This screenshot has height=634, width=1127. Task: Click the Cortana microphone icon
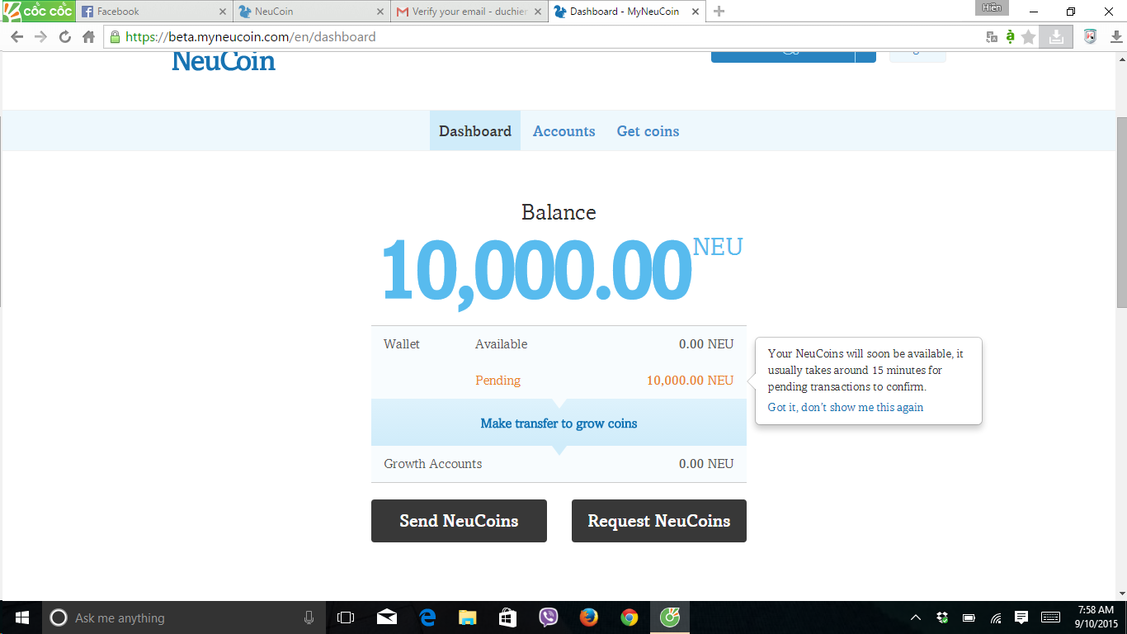309,617
